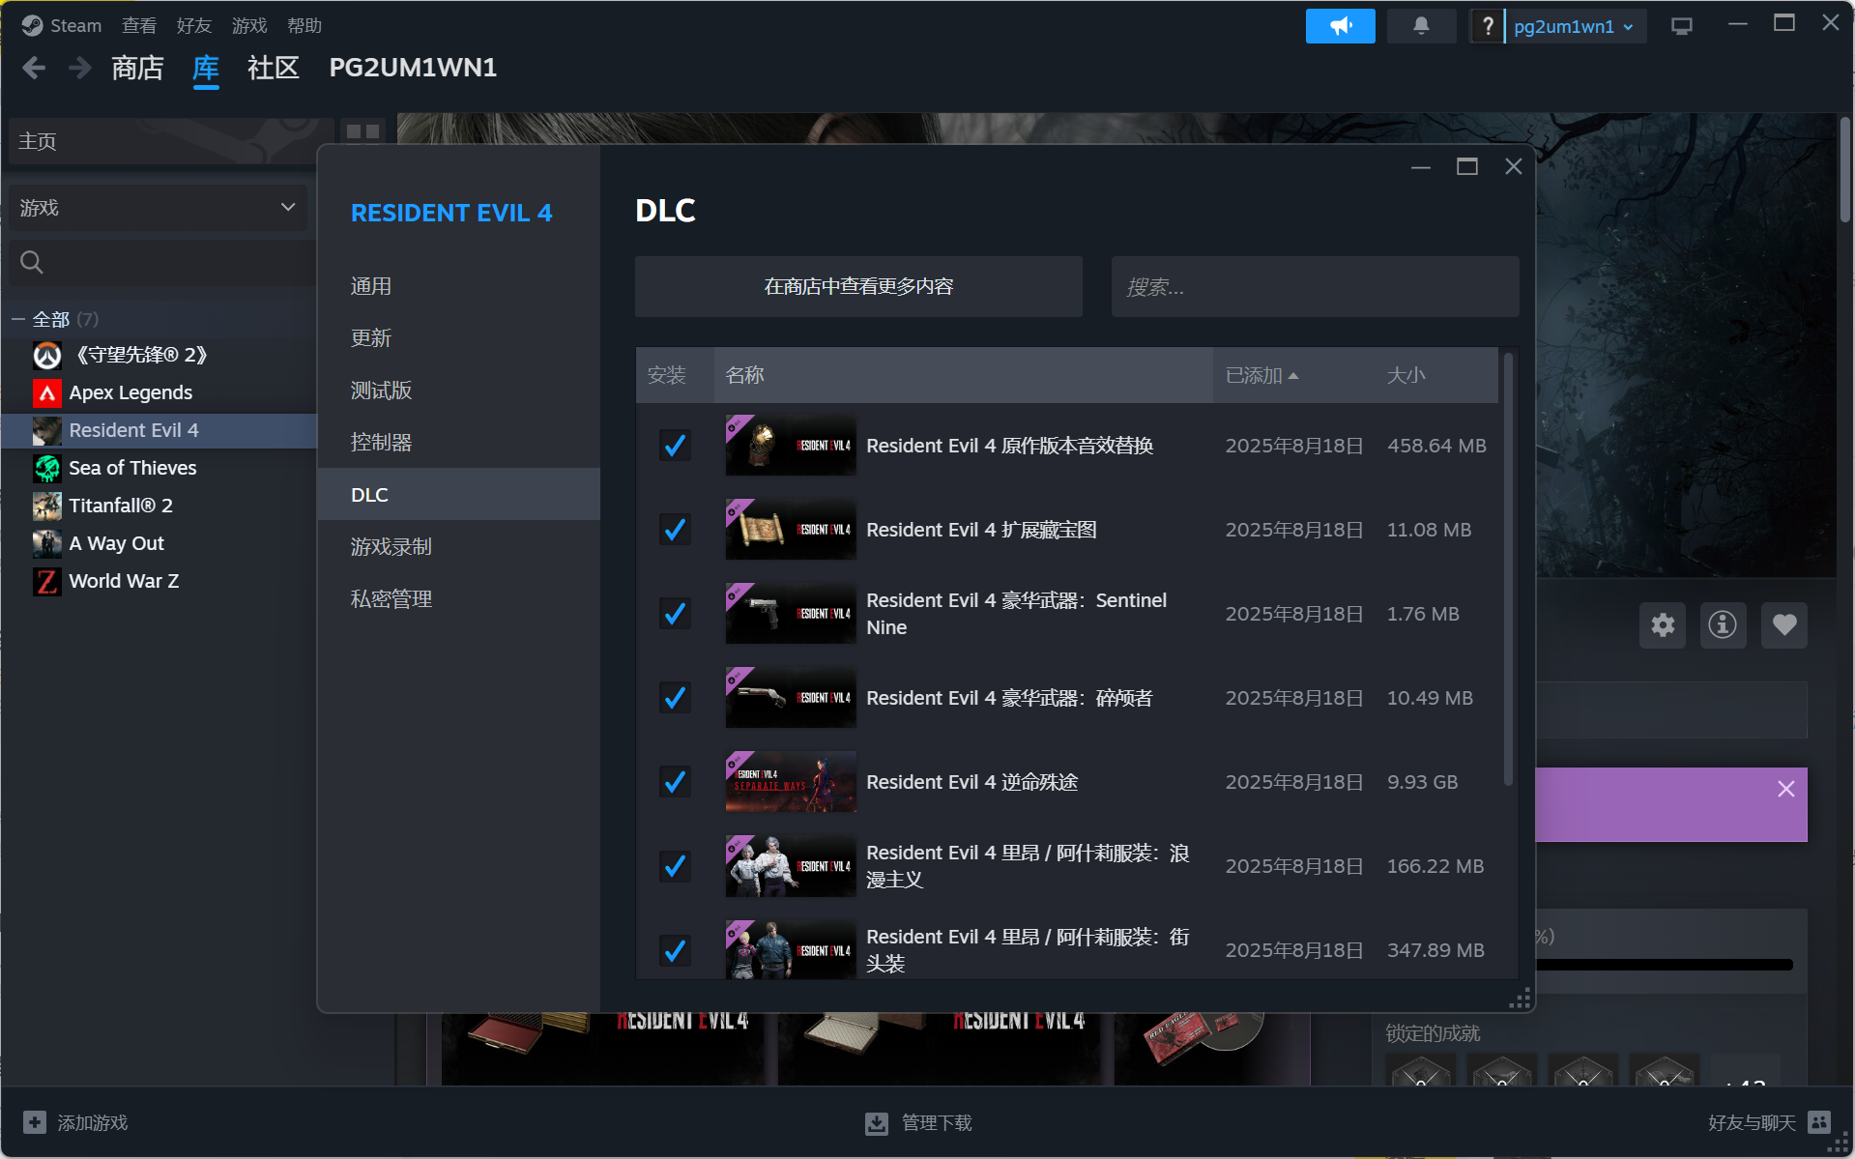The width and height of the screenshot is (1855, 1159).
Task: Click the DLC search input field
Action: coord(1315,286)
